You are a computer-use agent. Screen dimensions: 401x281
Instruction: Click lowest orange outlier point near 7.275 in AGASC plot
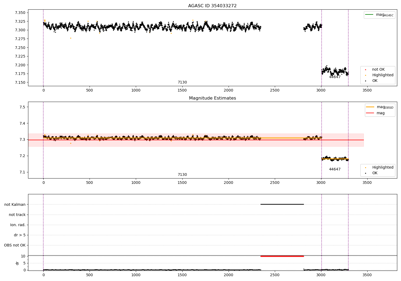pos(71,38)
